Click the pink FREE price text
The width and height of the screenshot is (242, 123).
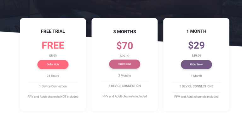(53, 45)
